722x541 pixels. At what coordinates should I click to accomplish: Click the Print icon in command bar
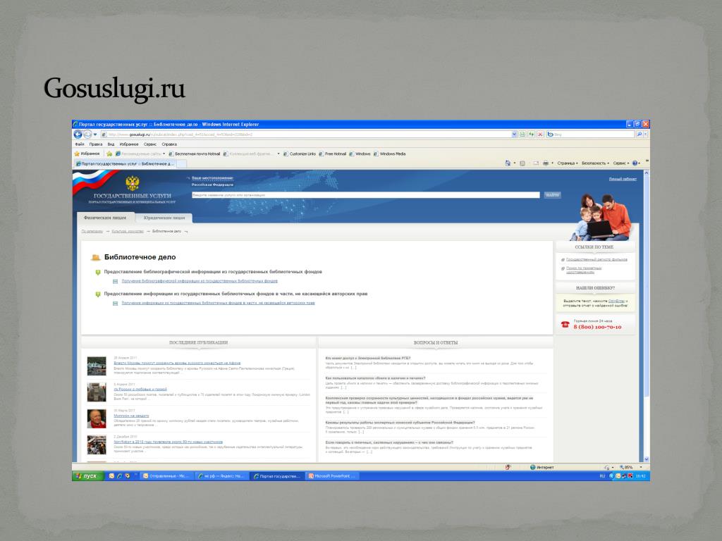click(x=546, y=163)
